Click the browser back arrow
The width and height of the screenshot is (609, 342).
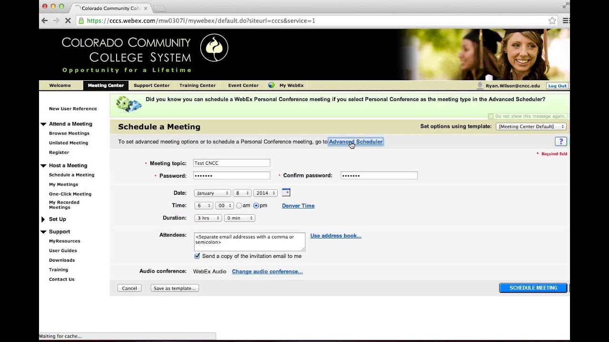(x=45, y=20)
